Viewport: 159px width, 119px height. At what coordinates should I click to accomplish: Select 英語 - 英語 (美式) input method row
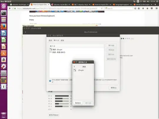click(x=77, y=52)
